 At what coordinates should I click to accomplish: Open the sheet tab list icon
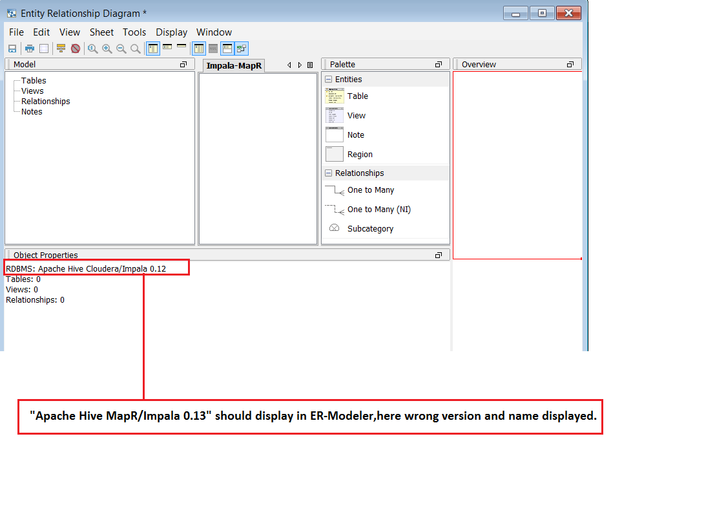pos(310,65)
